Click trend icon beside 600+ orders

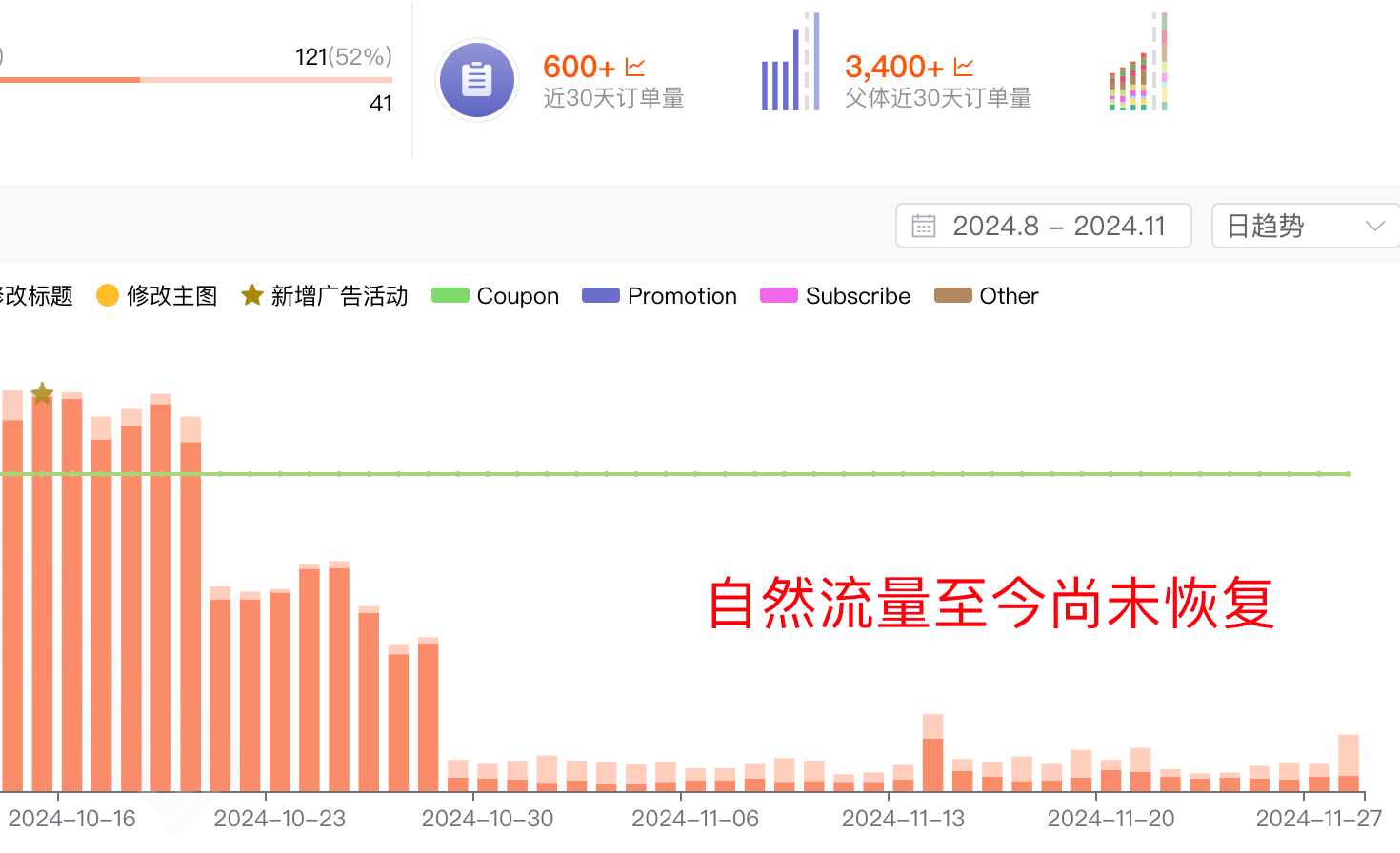635,67
